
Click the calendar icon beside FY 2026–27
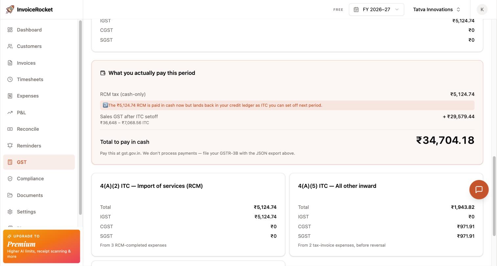click(356, 10)
